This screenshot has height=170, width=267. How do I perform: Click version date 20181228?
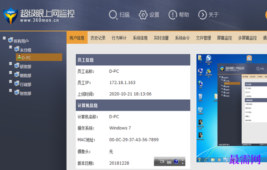coord(119,163)
